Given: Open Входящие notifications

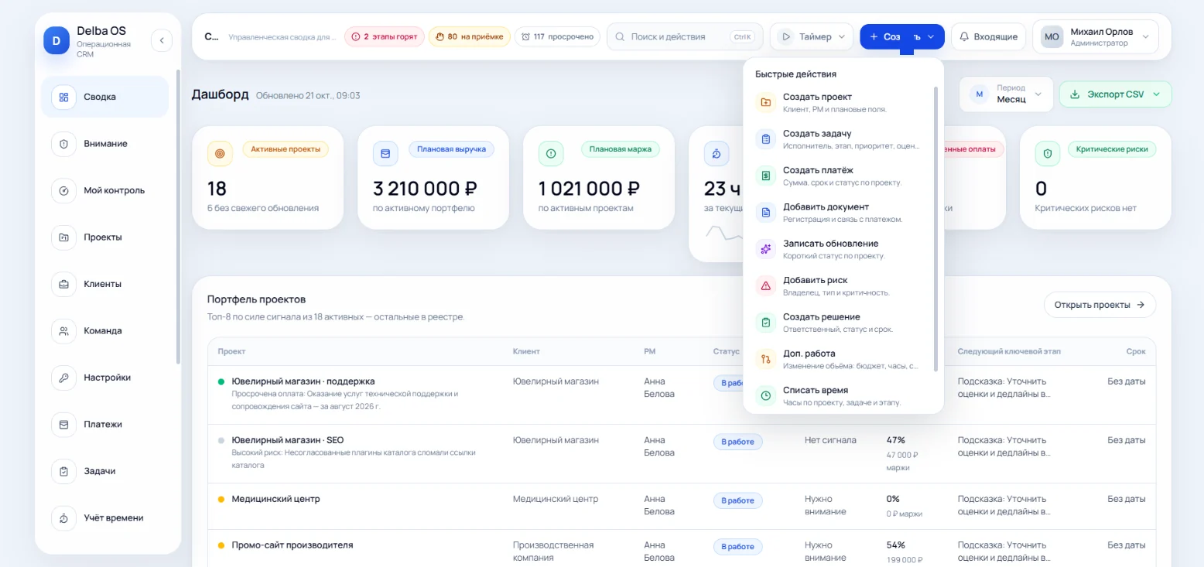Looking at the screenshot, I should click(988, 36).
